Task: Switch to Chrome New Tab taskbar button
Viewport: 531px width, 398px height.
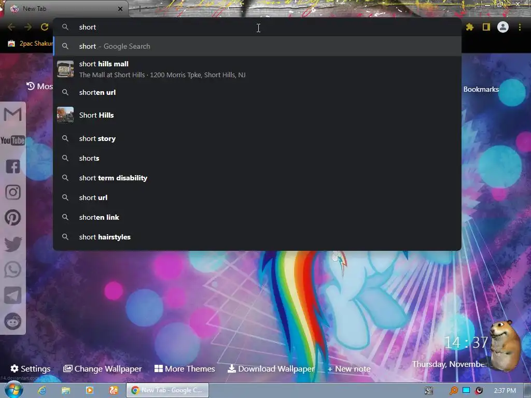Action: (167, 390)
